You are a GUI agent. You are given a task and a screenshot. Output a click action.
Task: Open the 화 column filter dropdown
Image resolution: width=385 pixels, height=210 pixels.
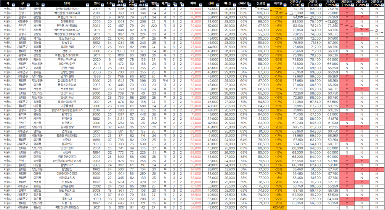(183, 5)
